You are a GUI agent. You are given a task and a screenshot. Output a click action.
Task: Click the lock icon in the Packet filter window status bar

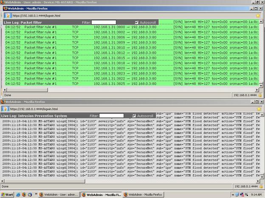pyautogui.click(x=260, y=95)
